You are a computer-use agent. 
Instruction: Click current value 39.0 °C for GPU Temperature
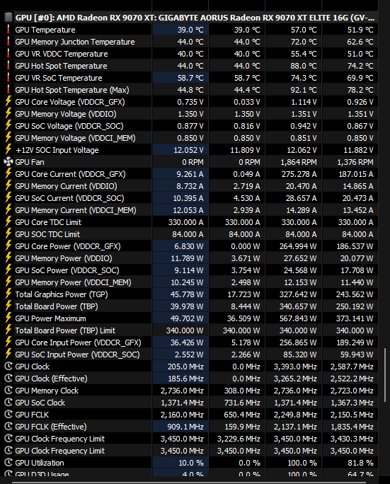[190, 30]
